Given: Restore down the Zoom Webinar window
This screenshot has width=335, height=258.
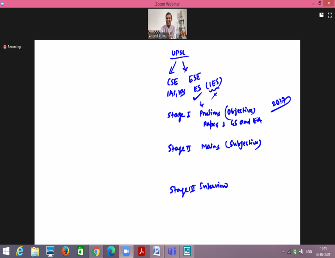Looking at the screenshot, I should click(x=320, y=3).
